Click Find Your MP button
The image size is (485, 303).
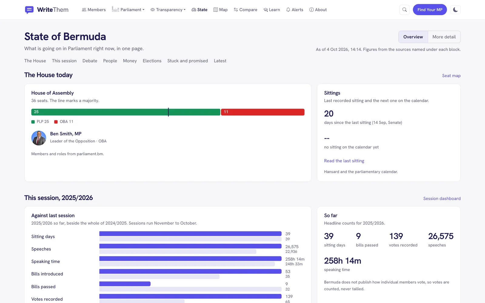(x=430, y=10)
